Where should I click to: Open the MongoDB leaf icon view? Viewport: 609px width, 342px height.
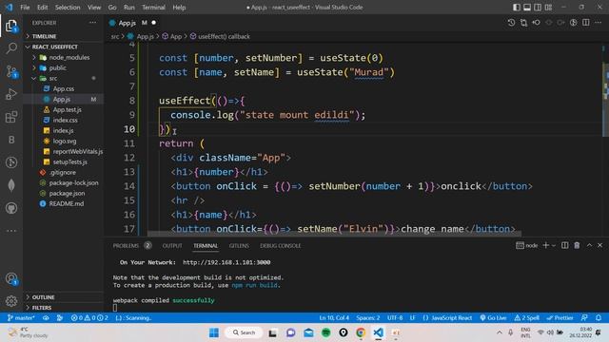pyautogui.click(x=11, y=185)
